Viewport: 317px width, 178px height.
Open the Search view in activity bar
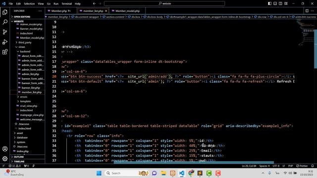pyautogui.click(x=5, y=22)
